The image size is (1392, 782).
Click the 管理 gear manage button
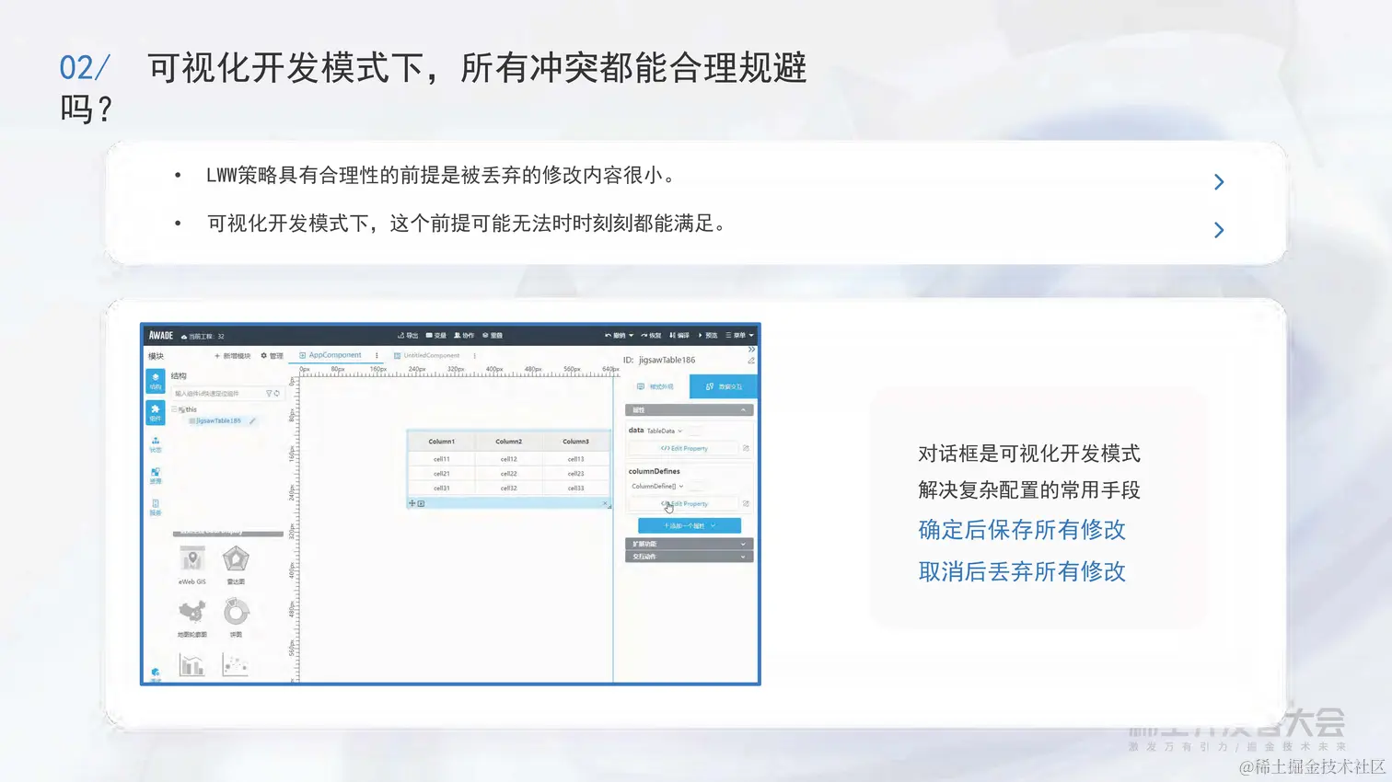(272, 356)
